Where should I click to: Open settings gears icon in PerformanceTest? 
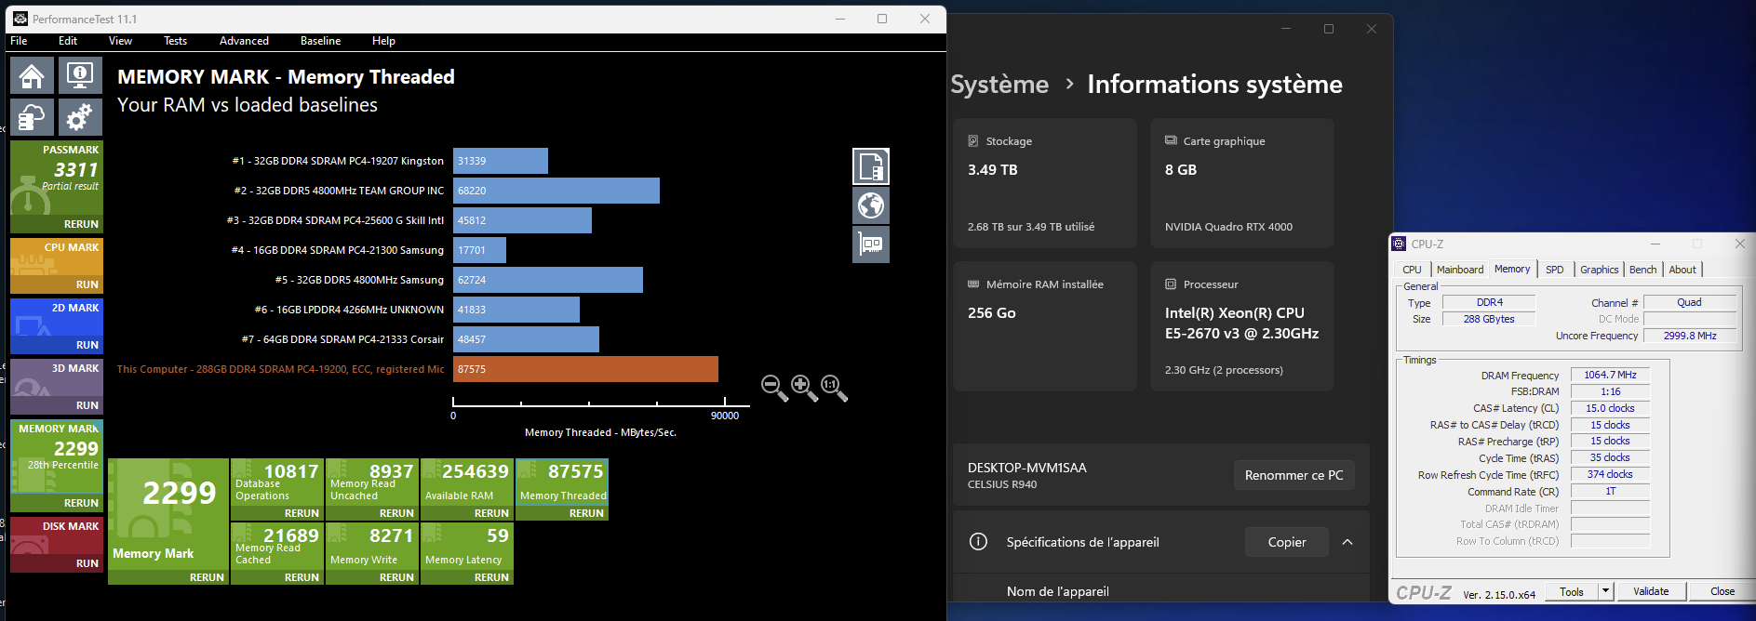[x=80, y=118]
